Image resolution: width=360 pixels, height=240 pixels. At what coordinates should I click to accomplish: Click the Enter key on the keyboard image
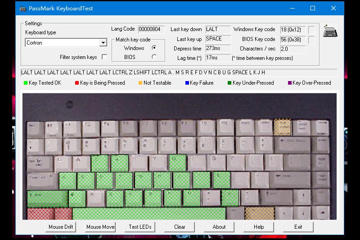pos(290,181)
